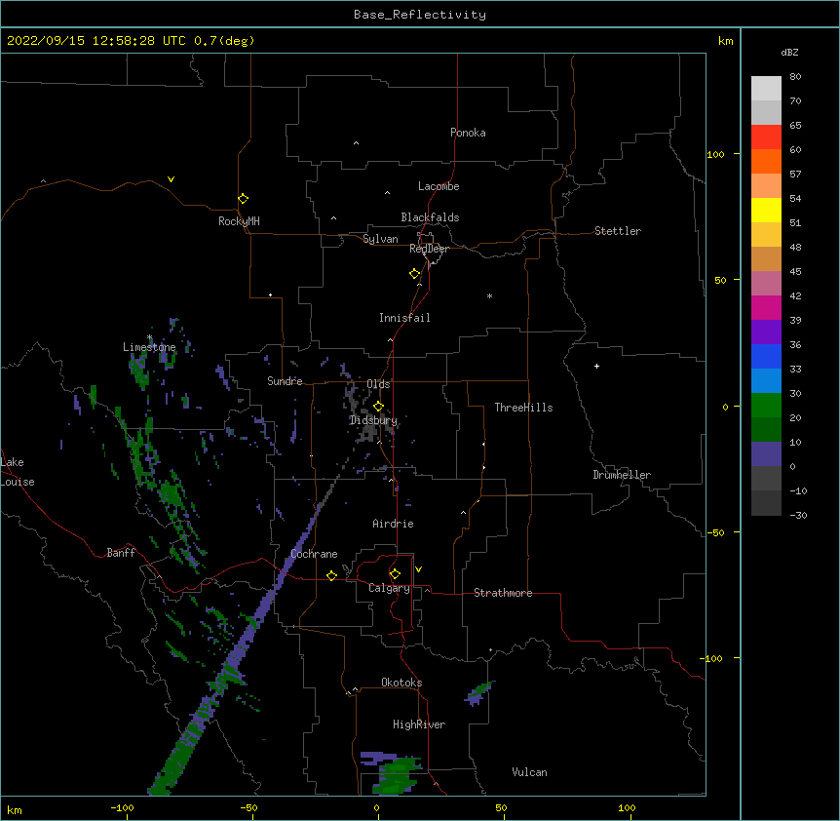Image resolution: width=840 pixels, height=821 pixels.
Task: Click the Innisfail town label
Action: [404, 318]
